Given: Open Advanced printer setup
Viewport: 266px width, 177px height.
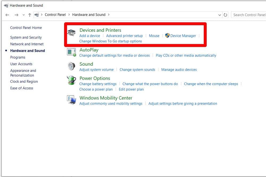Looking at the screenshot, I should pos(124,36).
